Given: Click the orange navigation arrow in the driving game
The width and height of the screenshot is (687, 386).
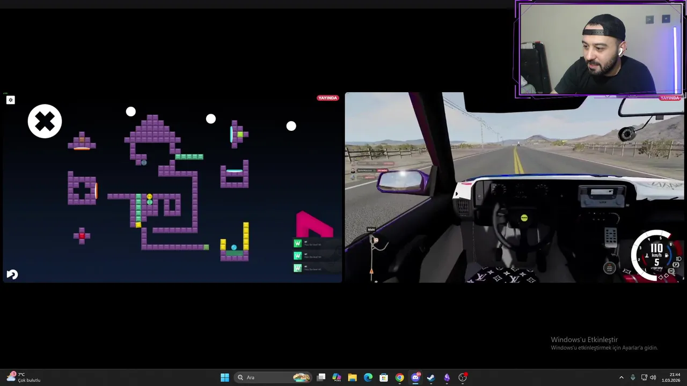Looking at the screenshot, I should pyautogui.click(x=371, y=272).
